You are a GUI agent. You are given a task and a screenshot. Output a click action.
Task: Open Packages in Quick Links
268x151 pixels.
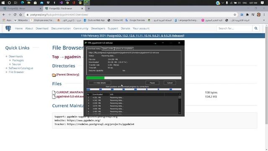pos(18,60)
